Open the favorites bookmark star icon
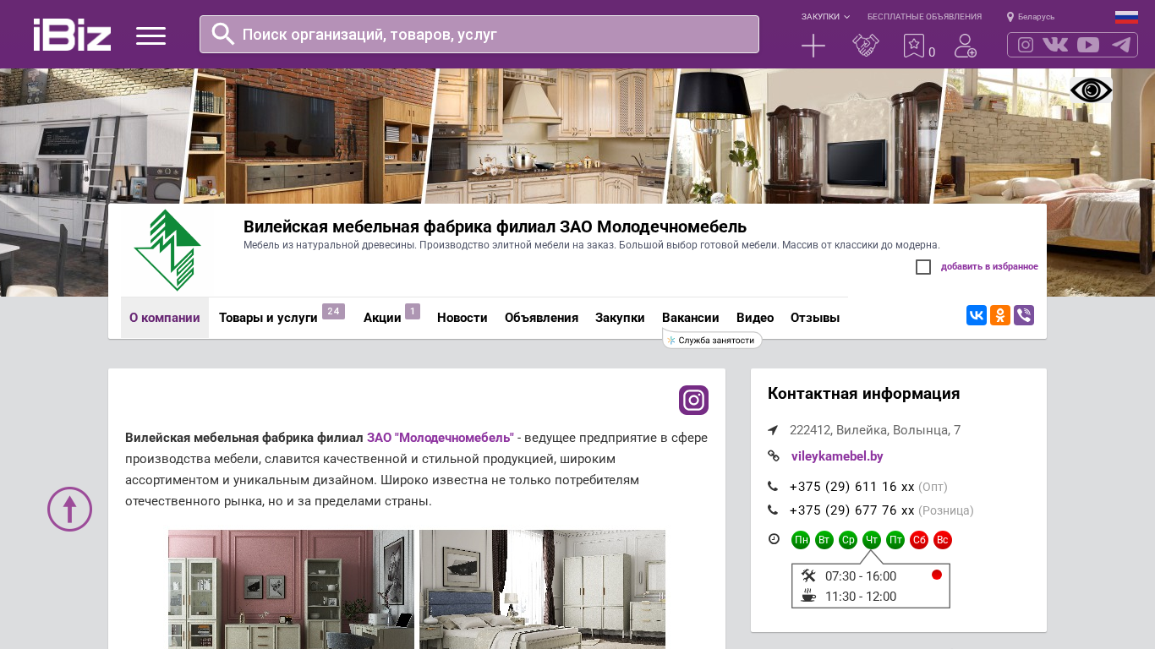Image resolution: width=1155 pixels, height=649 pixels. click(x=914, y=46)
